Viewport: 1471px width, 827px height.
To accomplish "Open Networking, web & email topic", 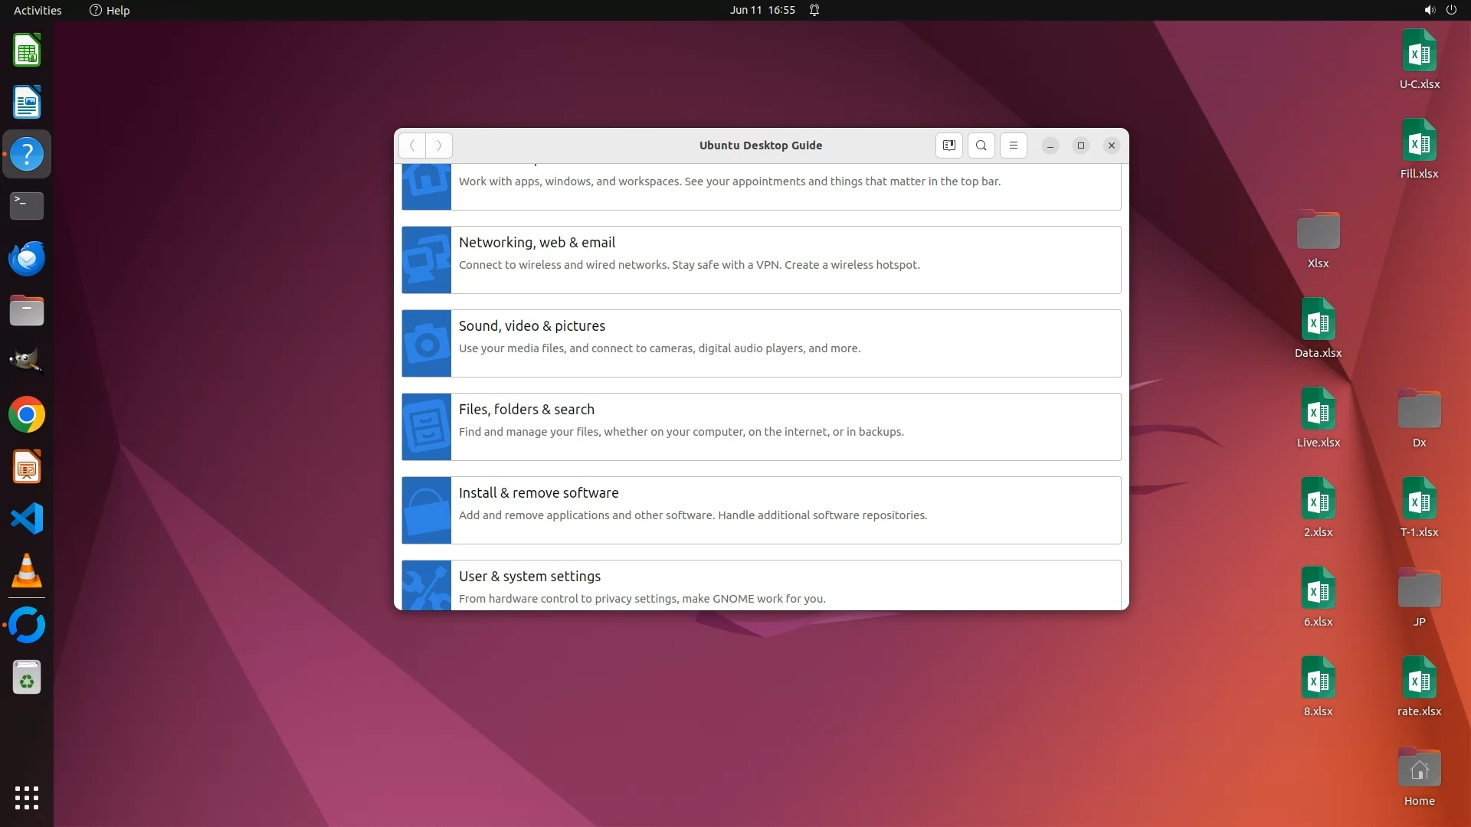I will pyautogui.click(x=762, y=260).
